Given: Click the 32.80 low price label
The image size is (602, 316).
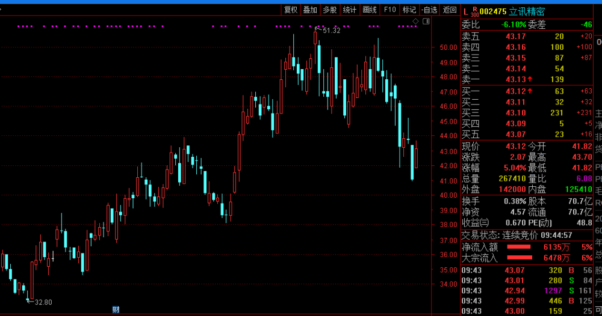Looking at the screenshot, I should tap(43, 302).
